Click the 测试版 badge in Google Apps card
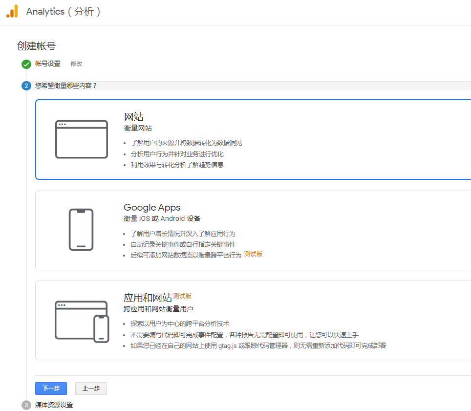The width and height of the screenshot is (471, 411). click(x=253, y=254)
